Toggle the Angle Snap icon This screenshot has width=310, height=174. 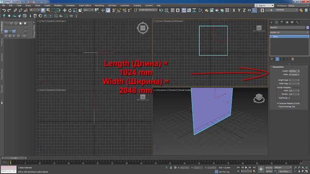click(x=119, y=10)
